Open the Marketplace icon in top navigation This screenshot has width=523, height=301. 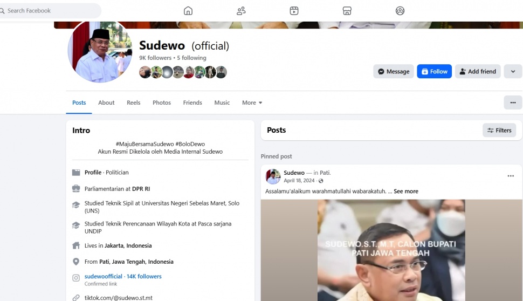(347, 11)
